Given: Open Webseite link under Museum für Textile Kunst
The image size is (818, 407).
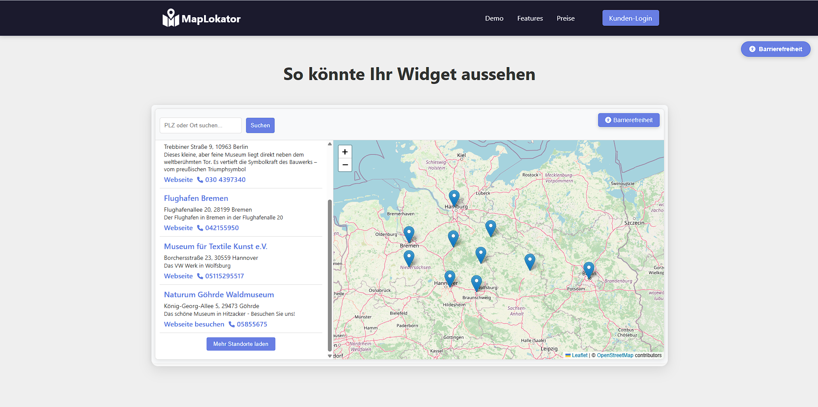Looking at the screenshot, I should pos(178,276).
